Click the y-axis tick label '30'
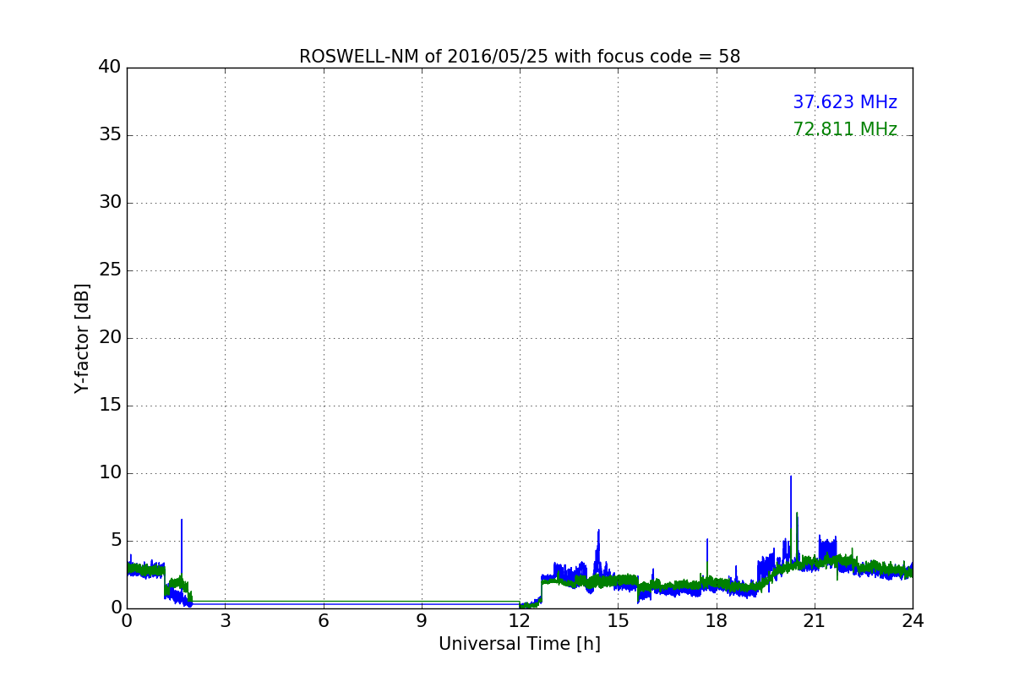 (110, 203)
